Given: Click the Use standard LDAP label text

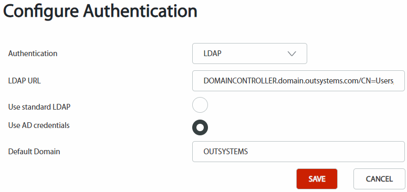Looking at the screenshot, I should [x=39, y=106].
